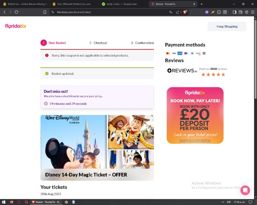Image resolution: width=257 pixels, height=205 pixels.
Task: Close the Basket - FloridaTix tab
Action: pos(194,4)
